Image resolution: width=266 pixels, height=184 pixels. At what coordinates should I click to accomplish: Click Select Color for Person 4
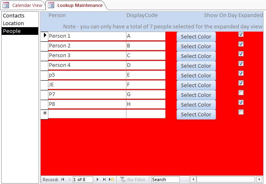(x=196, y=66)
